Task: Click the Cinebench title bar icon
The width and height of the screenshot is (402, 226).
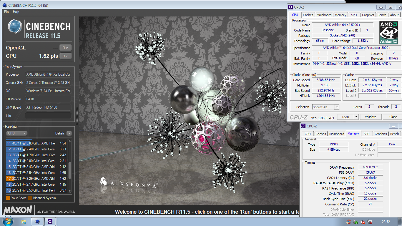Action: tap(5, 5)
